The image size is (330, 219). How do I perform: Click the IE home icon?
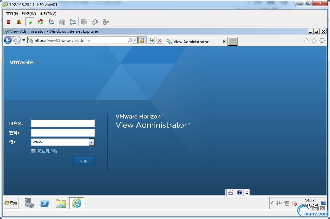coord(306,41)
